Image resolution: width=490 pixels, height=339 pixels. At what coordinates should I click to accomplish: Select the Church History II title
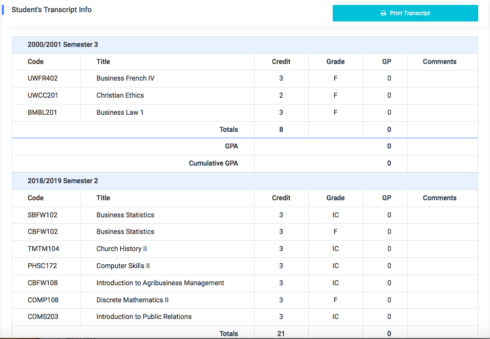(x=121, y=249)
